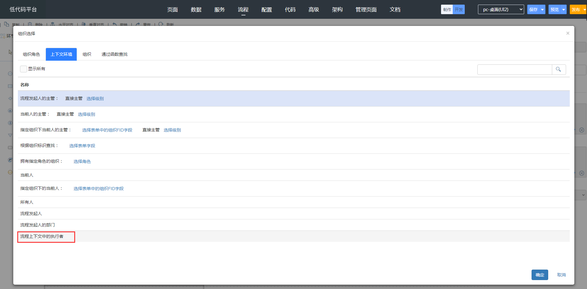Focus the search text field in dialog
The image size is (587, 289).
coord(514,70)
